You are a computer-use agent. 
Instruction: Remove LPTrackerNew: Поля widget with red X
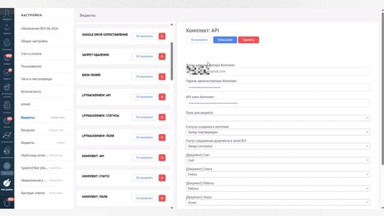tap(162, 137)
